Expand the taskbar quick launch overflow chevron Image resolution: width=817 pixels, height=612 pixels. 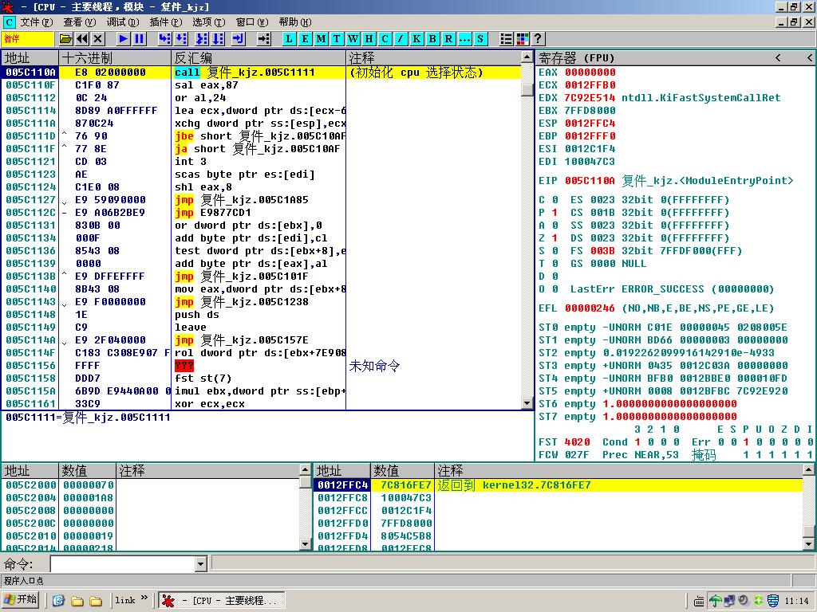(x=144, y=599)
